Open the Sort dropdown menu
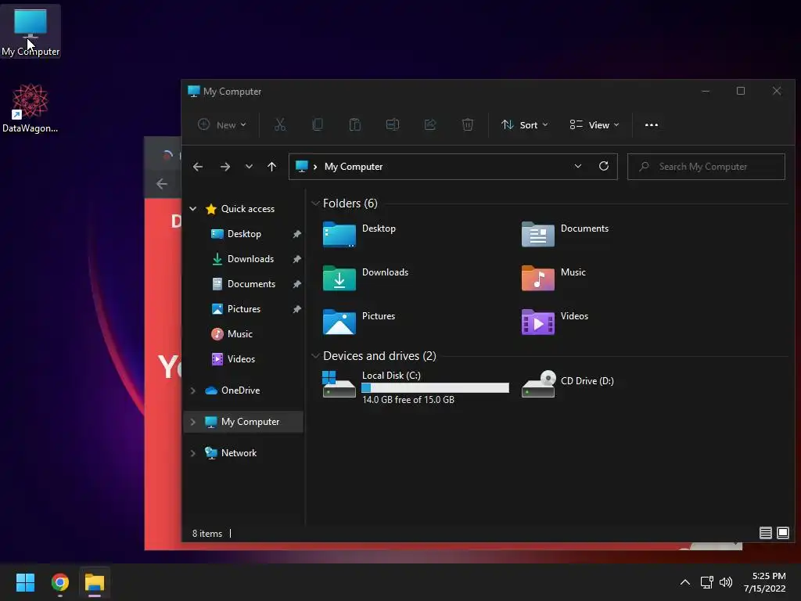The image size is (801, 601). click(525, 124)
